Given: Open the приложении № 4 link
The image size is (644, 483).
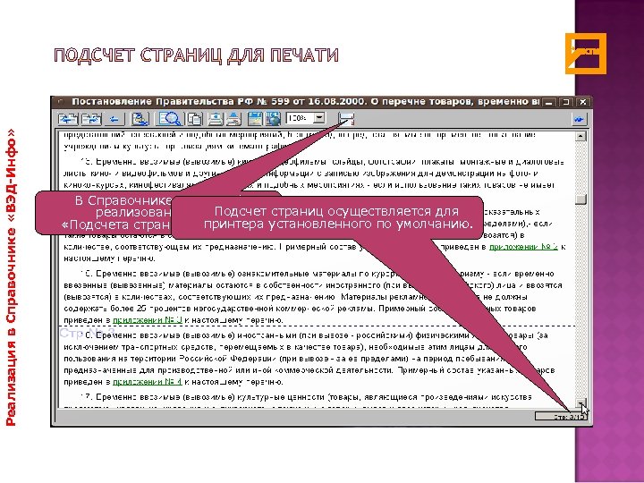Looking at the screenshot, I should (148, 382).
